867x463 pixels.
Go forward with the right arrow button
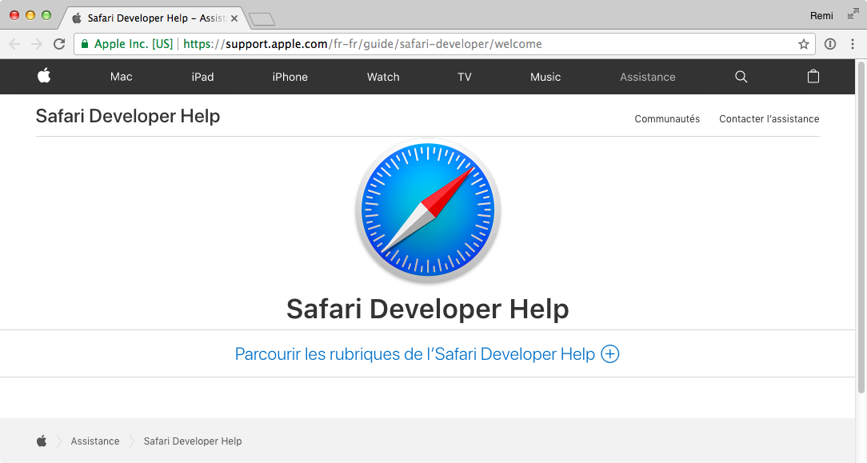pyautogui.click(x=37, y=44)
